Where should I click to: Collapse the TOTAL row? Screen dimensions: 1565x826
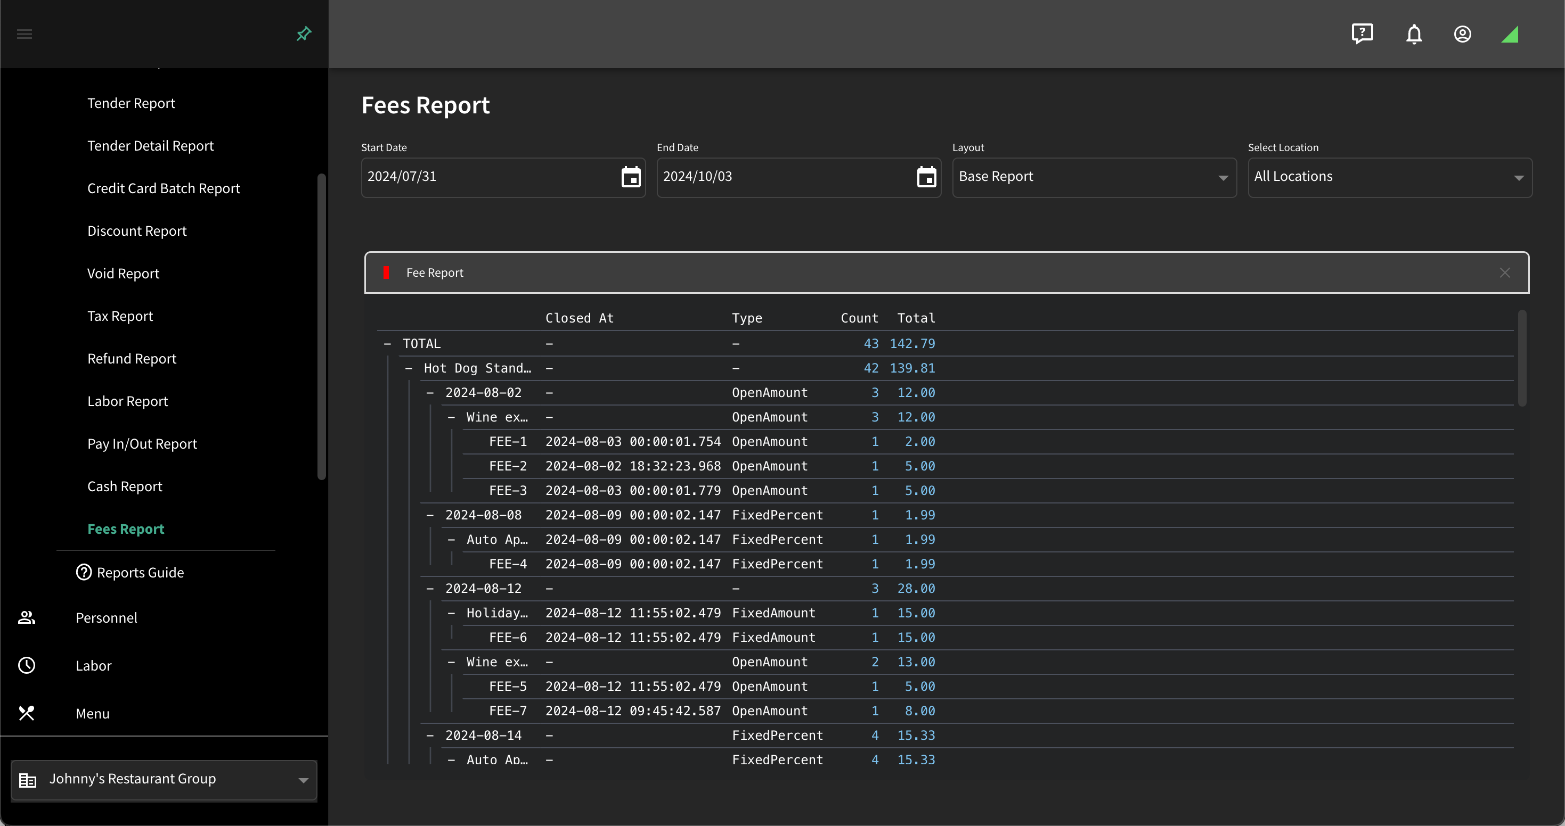(x=387, y=343)
